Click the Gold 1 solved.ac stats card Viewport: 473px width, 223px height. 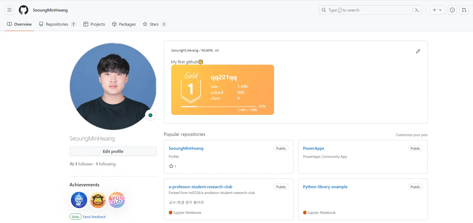[x=222, y=90]
